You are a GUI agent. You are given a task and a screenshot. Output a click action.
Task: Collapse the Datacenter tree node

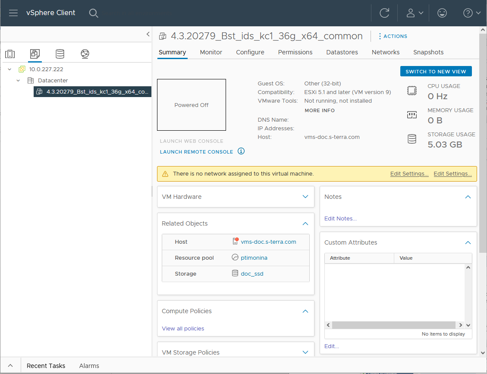pyautogui.click(x=18, y=81)
